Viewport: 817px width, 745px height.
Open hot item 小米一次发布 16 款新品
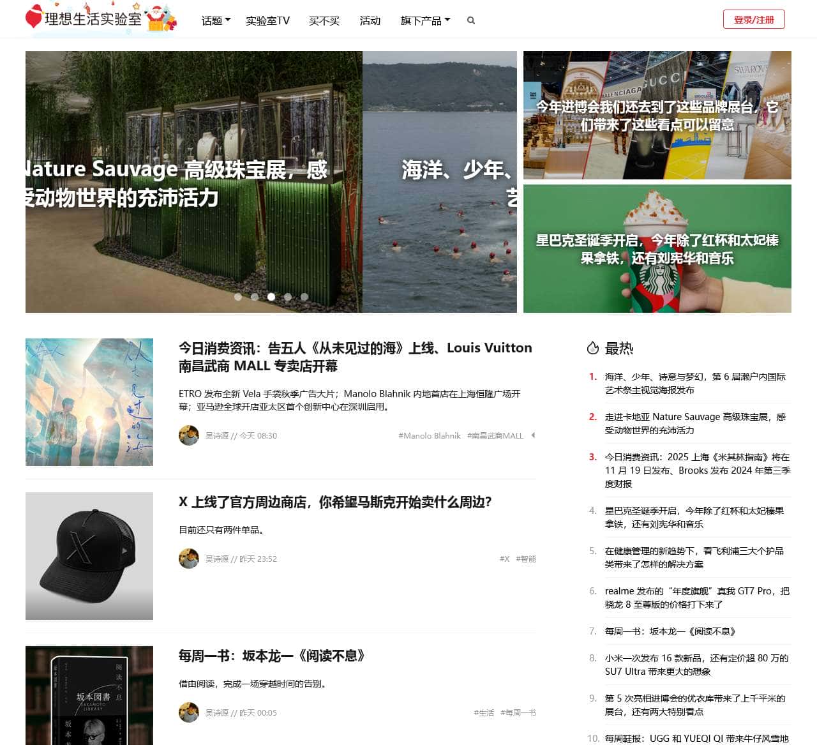point(697,665)
